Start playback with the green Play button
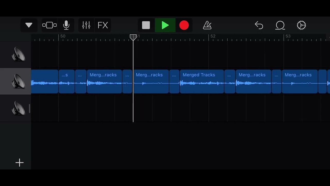Screen dimensions: 330x186 [165, 25]
